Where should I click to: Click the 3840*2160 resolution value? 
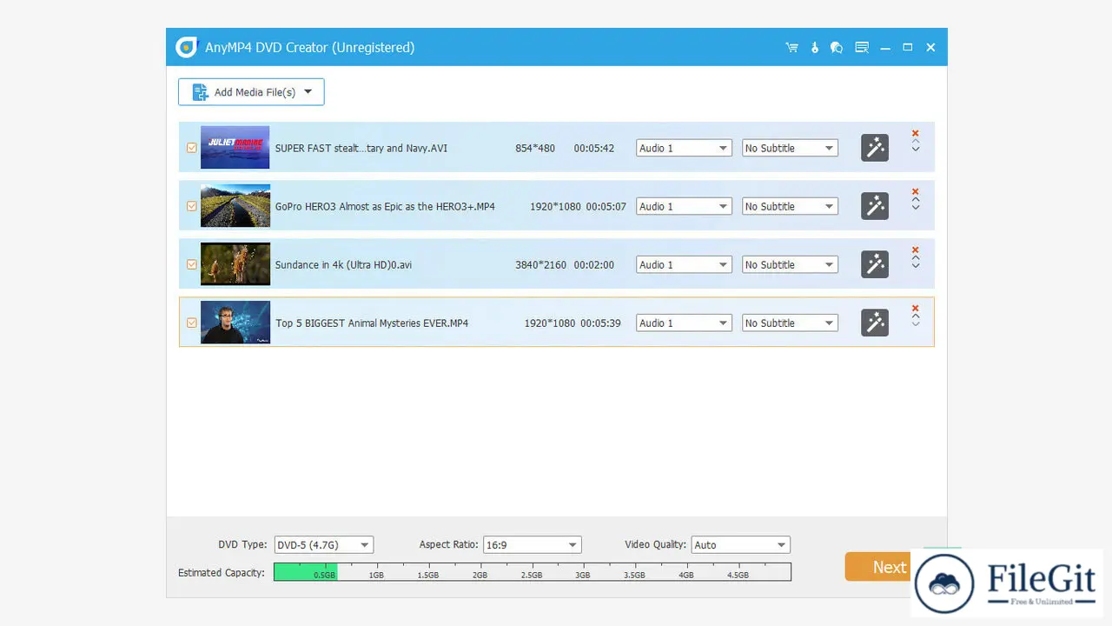click(x=541, y=264)
